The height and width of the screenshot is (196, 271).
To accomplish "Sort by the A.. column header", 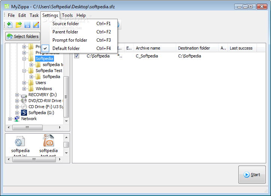I will tap(223, 48).
